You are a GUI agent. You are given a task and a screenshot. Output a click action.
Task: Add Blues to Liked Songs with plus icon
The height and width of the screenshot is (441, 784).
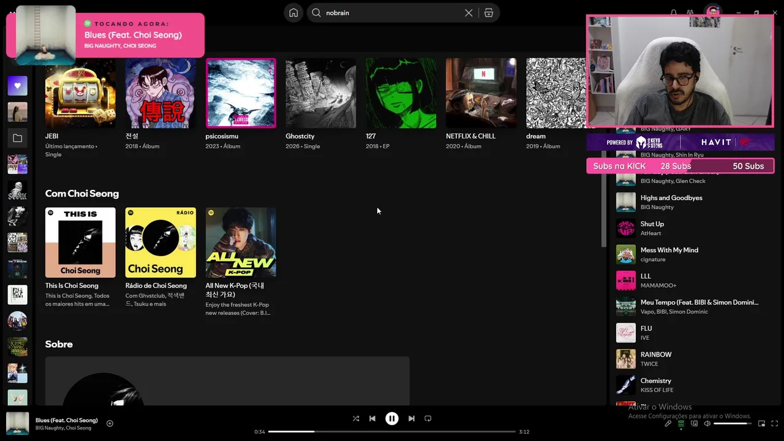pos(110,423)
